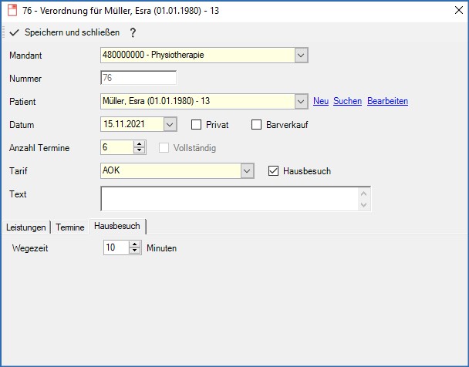Increase Anzahl Termine with the up arrow
The image size is (469, 367).
click(139, 143)
